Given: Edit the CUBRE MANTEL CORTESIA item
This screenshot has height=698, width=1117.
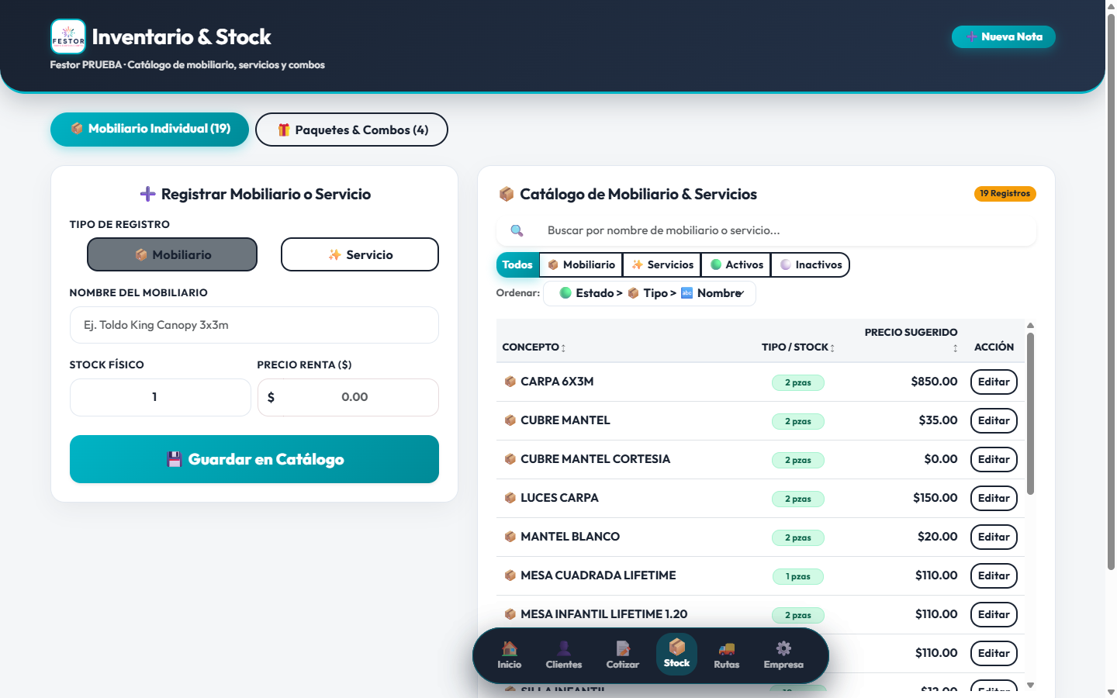Looking at the screenshot, I should tap(994, 459).
